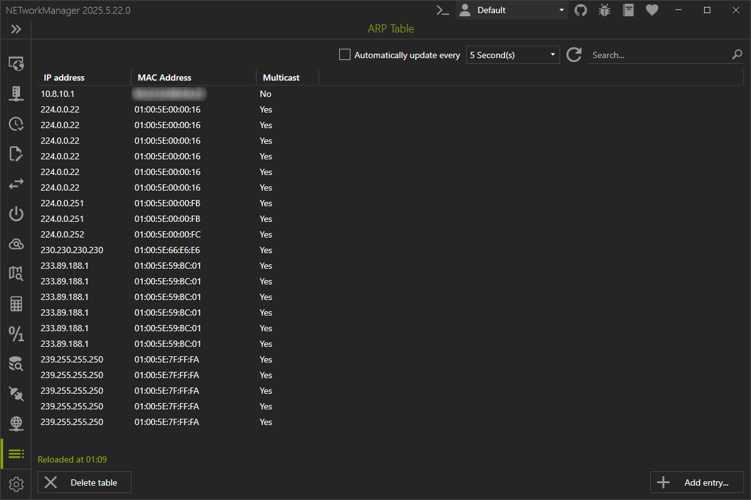
Task: Click the Delete table button
Action: click(84, 482)
